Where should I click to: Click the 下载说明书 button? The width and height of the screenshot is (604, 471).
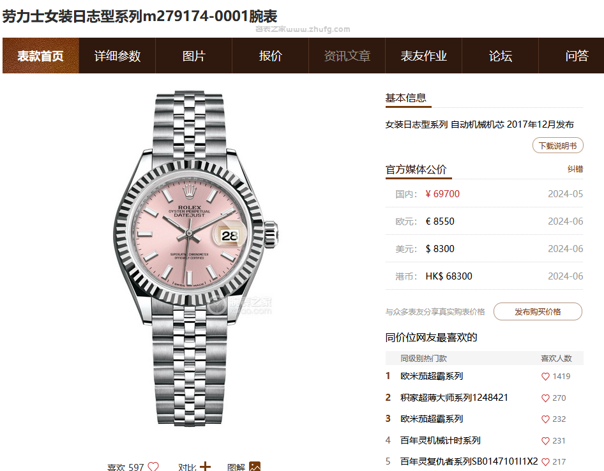tap(558, 146)
